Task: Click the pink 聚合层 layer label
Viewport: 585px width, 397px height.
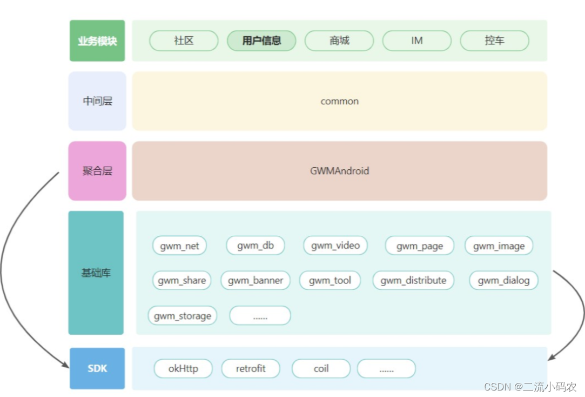Action: click(97, 171)
